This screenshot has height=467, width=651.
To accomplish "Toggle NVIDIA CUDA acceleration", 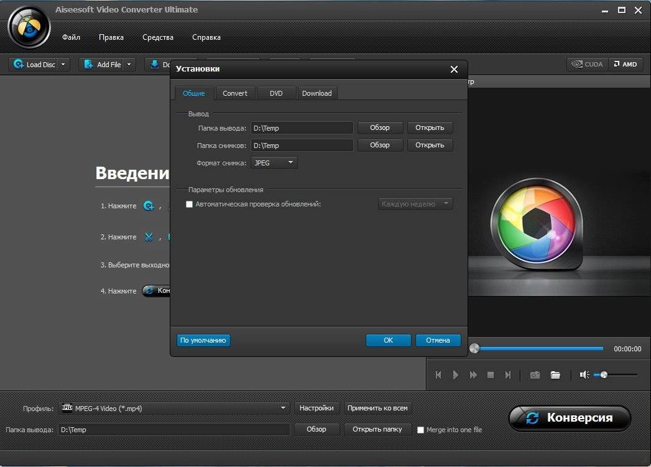I will [588, 64].
